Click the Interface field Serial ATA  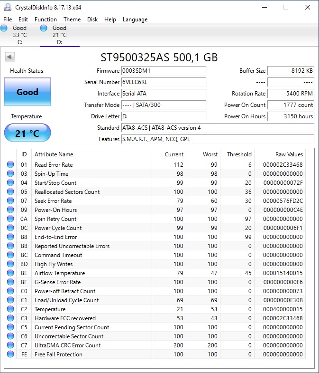click(164, 94)
